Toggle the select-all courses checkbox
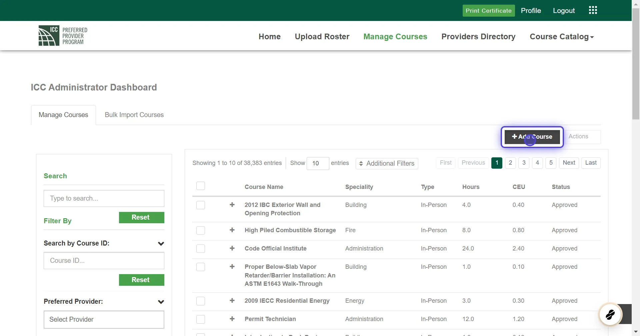 tap(201, 186)
